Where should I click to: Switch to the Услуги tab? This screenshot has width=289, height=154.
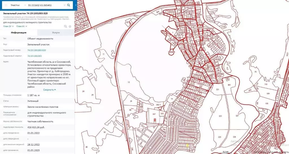56,32
